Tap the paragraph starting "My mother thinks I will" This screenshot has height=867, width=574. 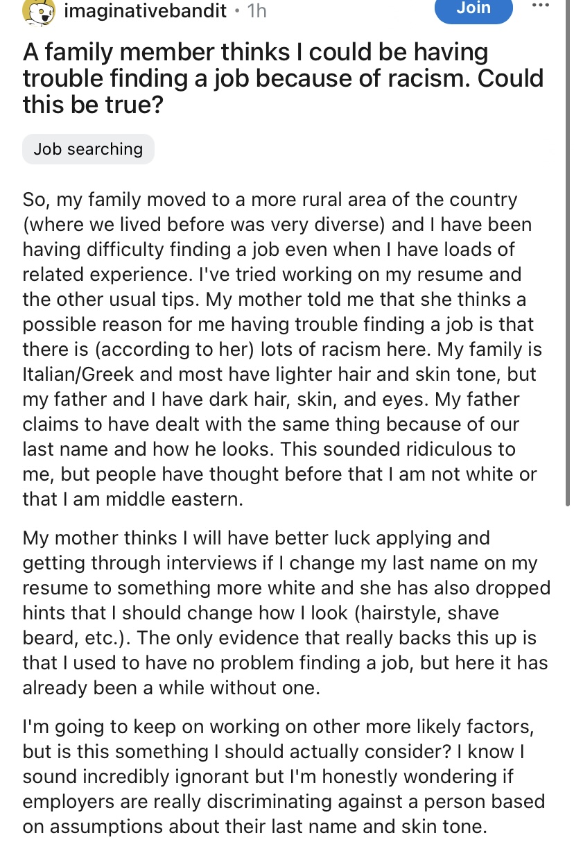286,613
